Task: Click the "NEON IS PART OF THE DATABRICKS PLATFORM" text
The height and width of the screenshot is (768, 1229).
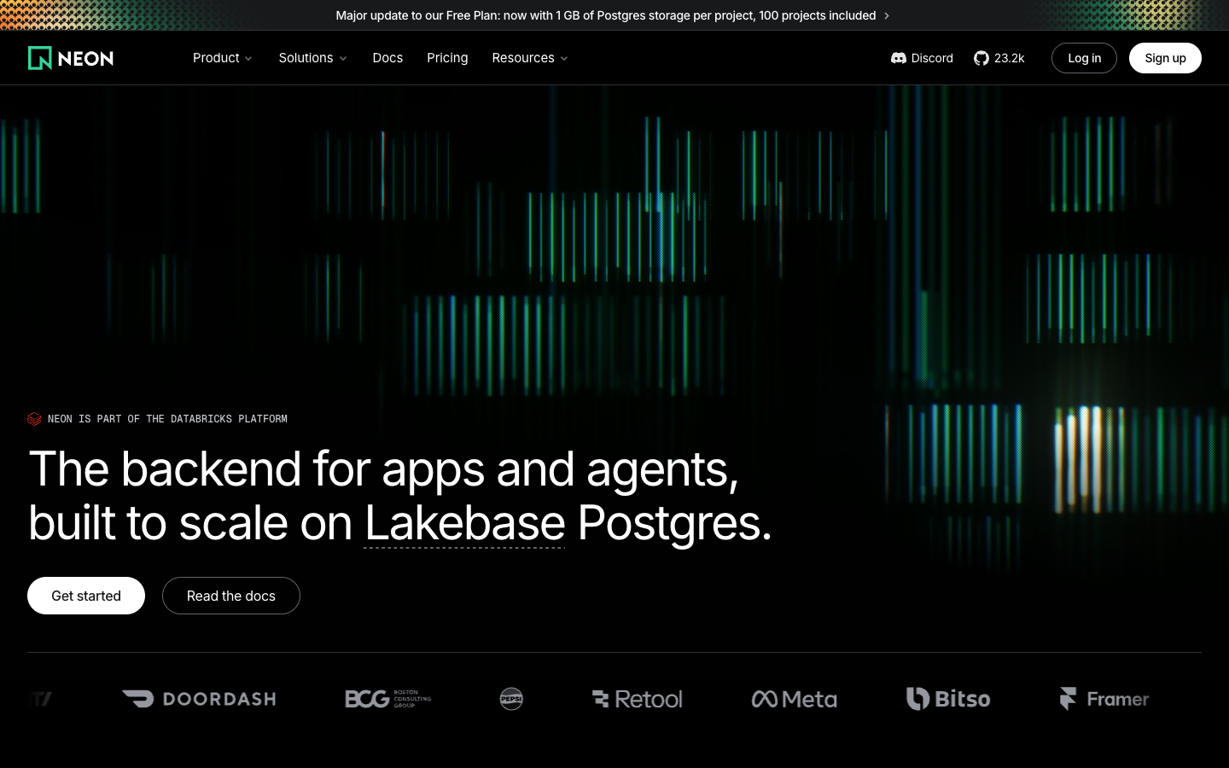Action: pos(167,419)
